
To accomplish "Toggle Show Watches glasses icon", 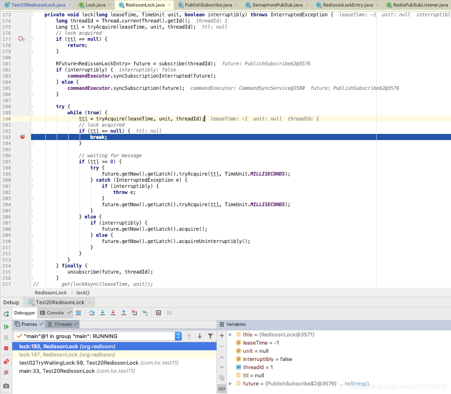I will (x=222, y=389).
